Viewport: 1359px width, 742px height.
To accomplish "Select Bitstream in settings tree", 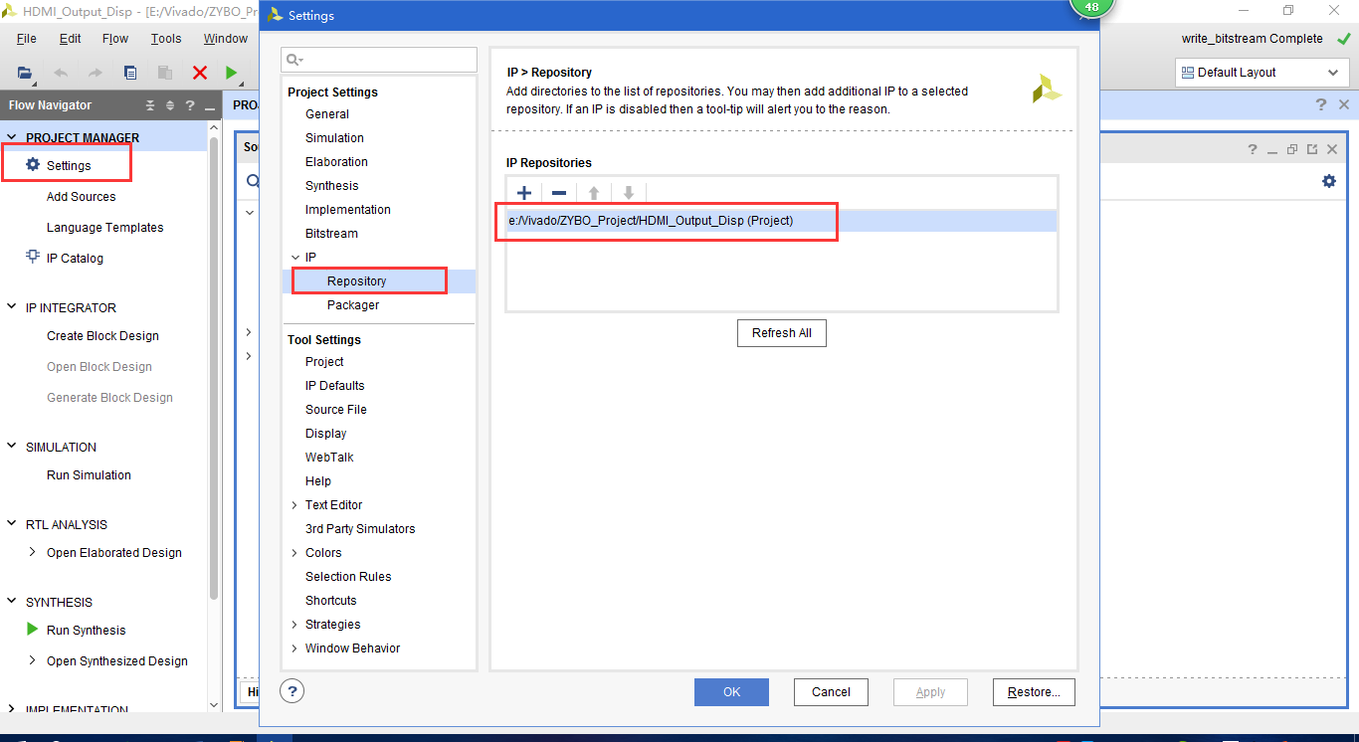I will click(x=331, y=234).
